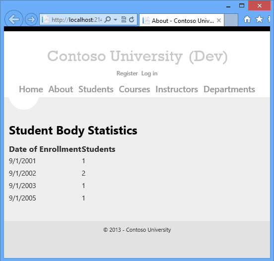Close the About - Contoso Univ tab

pyautogui.click(x=219, y=20)
